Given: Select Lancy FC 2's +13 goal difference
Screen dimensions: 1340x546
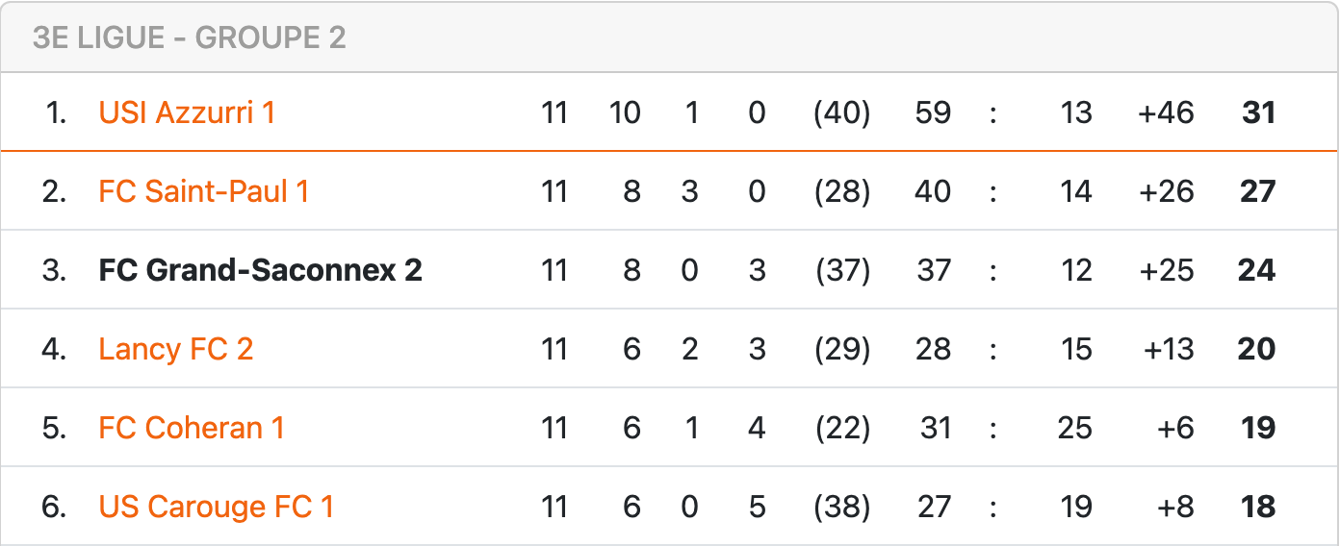Looking at the screenshot, I should tap(1168, 349).
